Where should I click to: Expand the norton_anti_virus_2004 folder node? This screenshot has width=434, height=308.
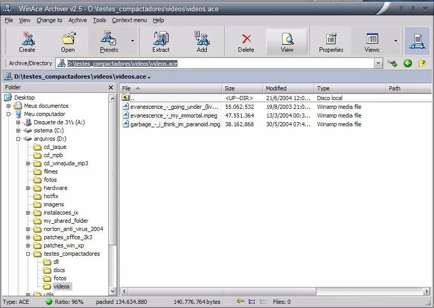(x=28, y=229)
